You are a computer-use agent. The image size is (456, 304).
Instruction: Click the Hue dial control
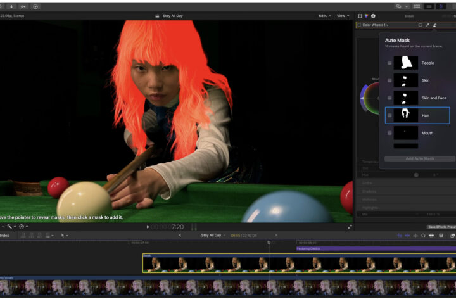click(x=416, y=175)
